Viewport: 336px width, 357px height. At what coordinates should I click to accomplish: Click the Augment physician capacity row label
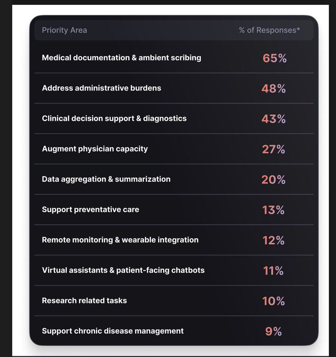(95, 149)
